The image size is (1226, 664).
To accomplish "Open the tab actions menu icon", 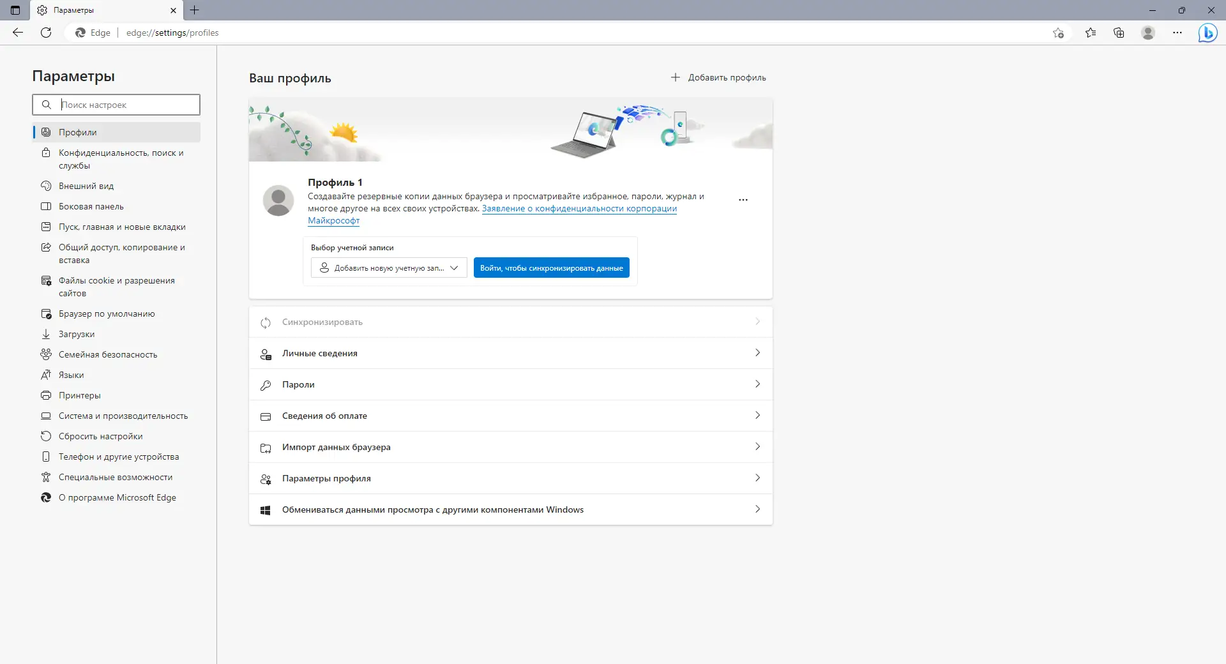I will click(14, 10).
